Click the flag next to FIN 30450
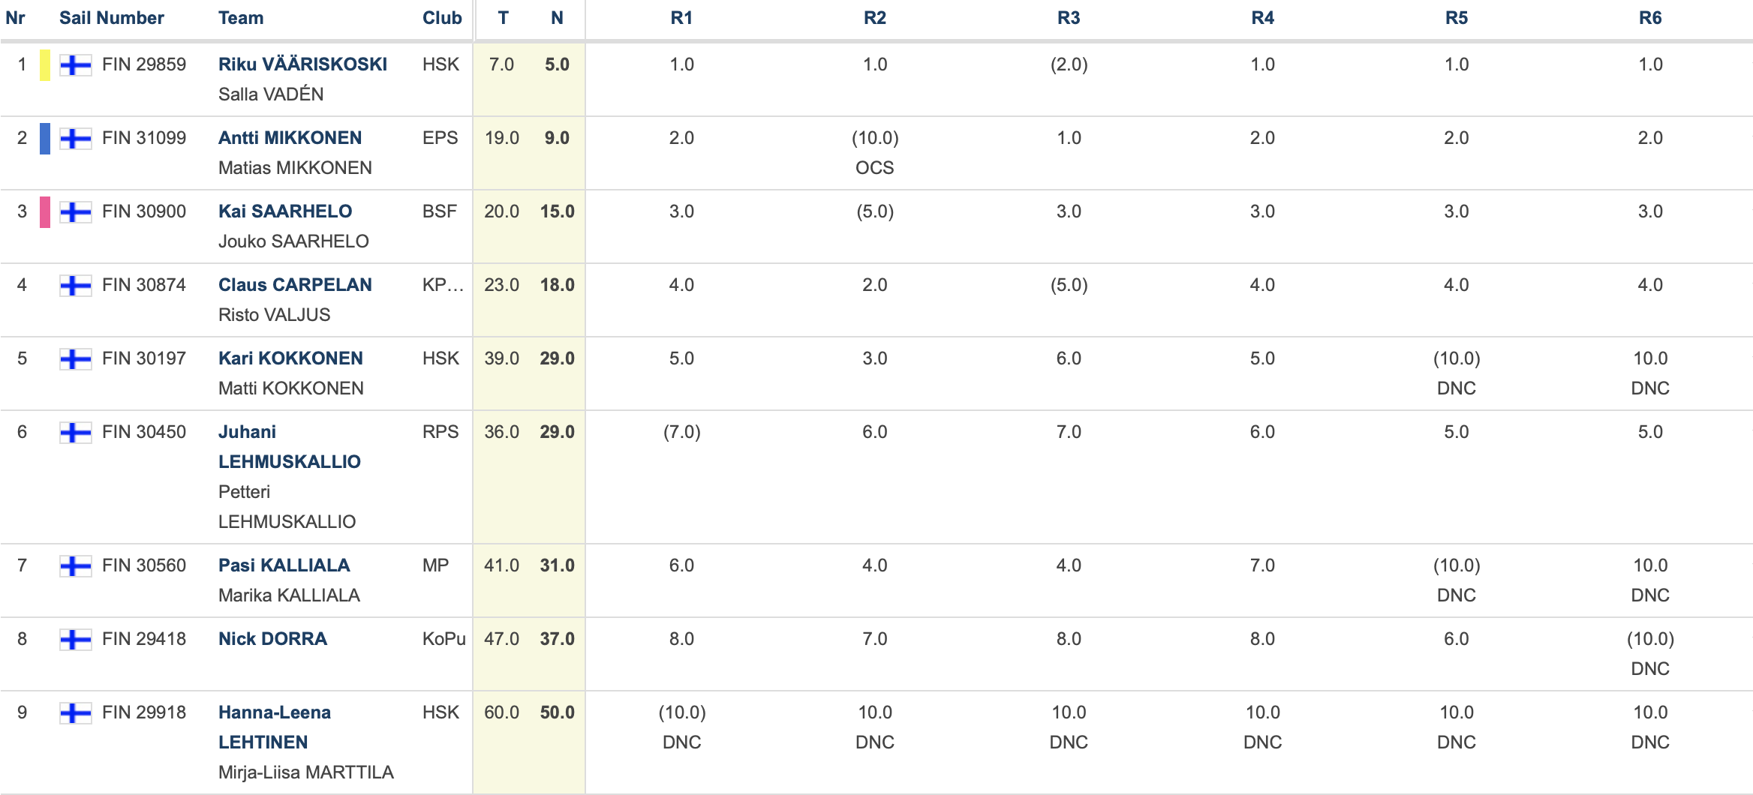 pyautogui.click(x=76, y=433)
